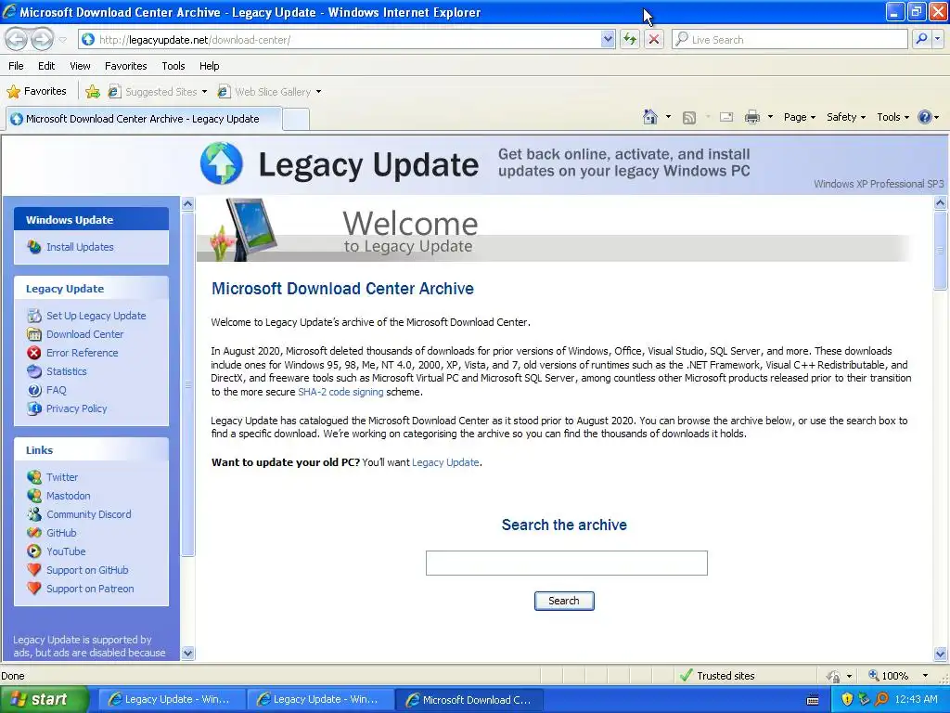Open the Print options dropdown arrow
Viewport: 950px width, 713px height.
tap(770, 117)
